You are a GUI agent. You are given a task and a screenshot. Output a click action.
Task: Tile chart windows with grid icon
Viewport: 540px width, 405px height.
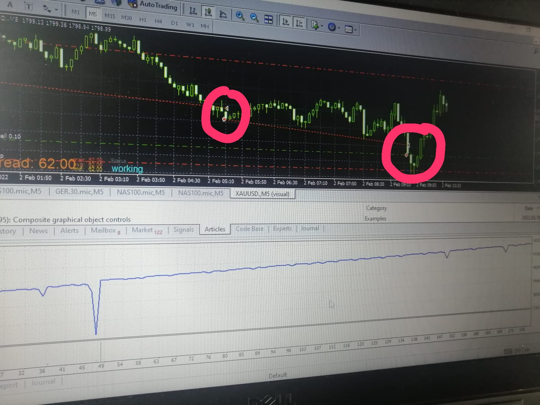point(268,19)
